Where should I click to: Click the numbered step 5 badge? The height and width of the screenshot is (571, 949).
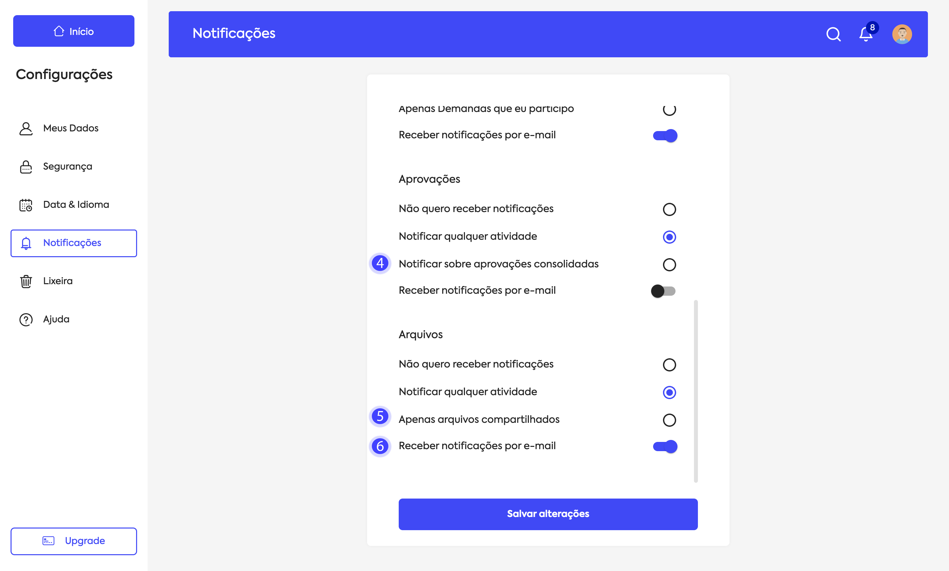click(380, 416)
